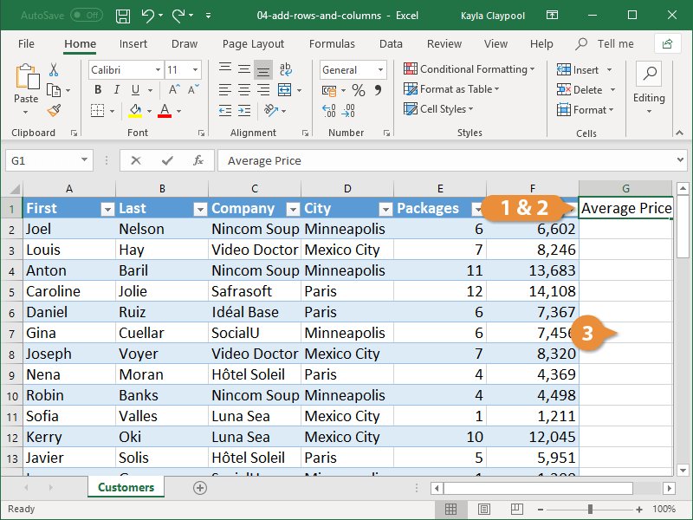This screenshot has width=693, height=520.
Task: Open filter dropdown for First column
Action: coord(107,209)
